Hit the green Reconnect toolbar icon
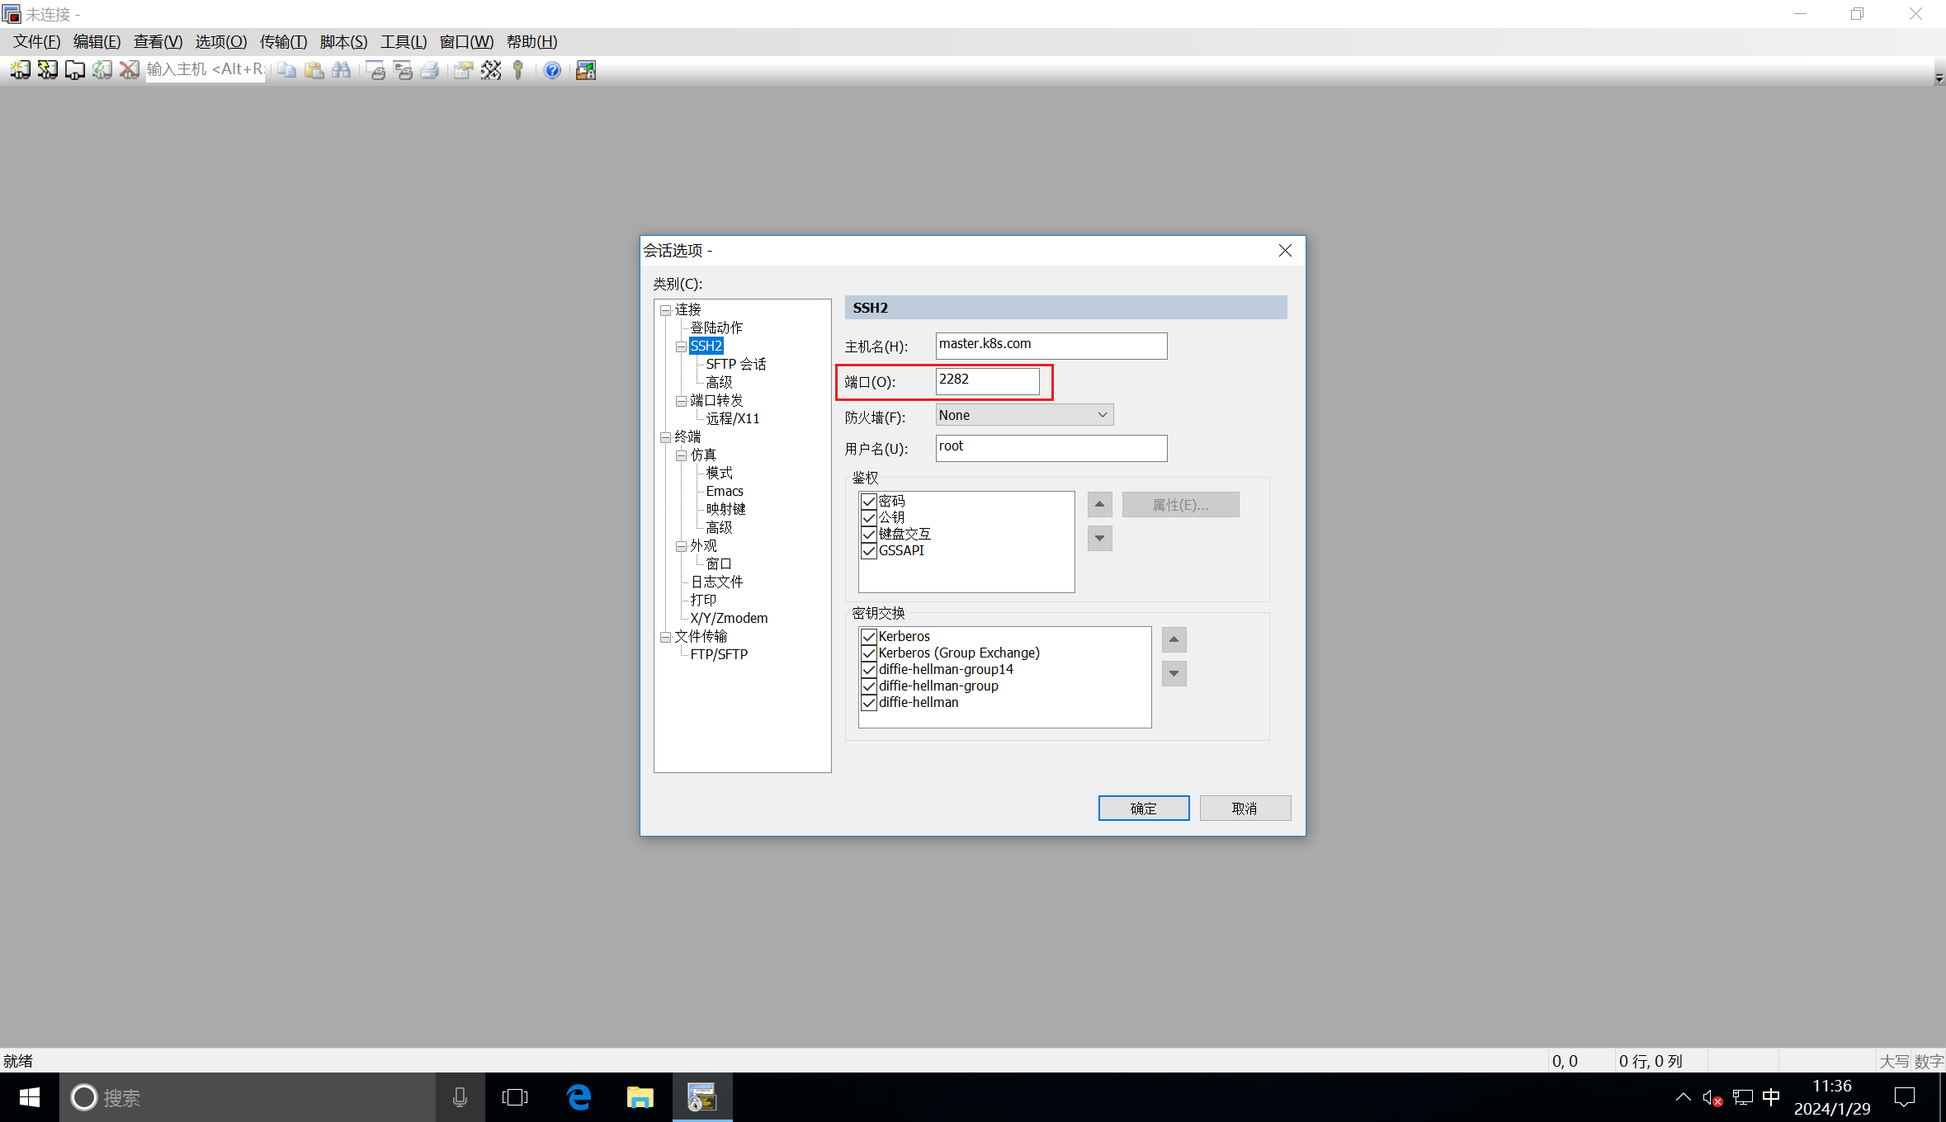 tap(102, 70)
